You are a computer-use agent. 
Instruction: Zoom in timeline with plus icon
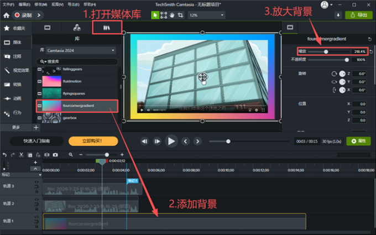122,155
